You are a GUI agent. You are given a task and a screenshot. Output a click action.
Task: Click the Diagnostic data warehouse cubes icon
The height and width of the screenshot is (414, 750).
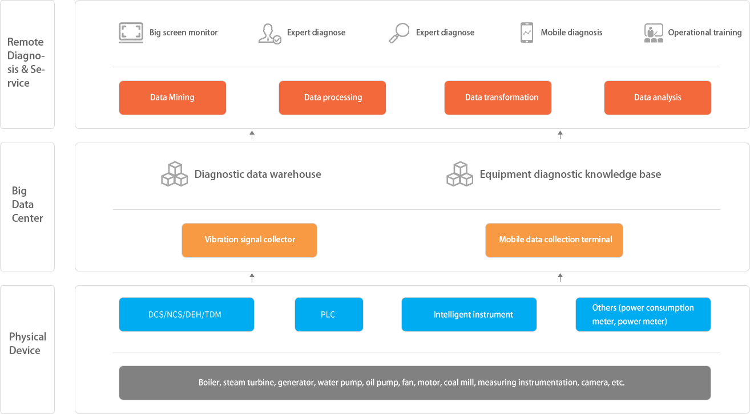[x=174, y=174]
